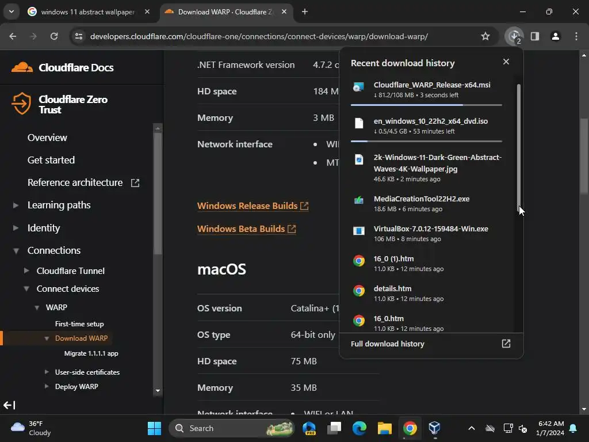Open Chrome three-dot menu
This screenshot has height=442, width=589.
pyautogui.click(x=576, y=36)
